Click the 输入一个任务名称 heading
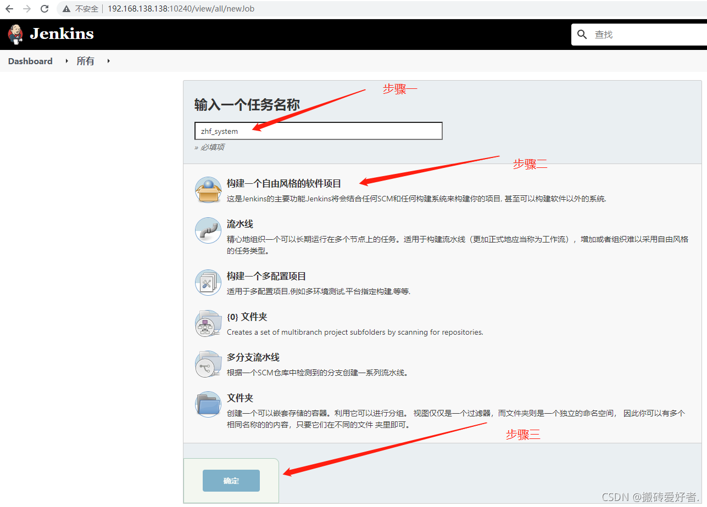The height and width of the screenshot is (507, 707). 247,105
